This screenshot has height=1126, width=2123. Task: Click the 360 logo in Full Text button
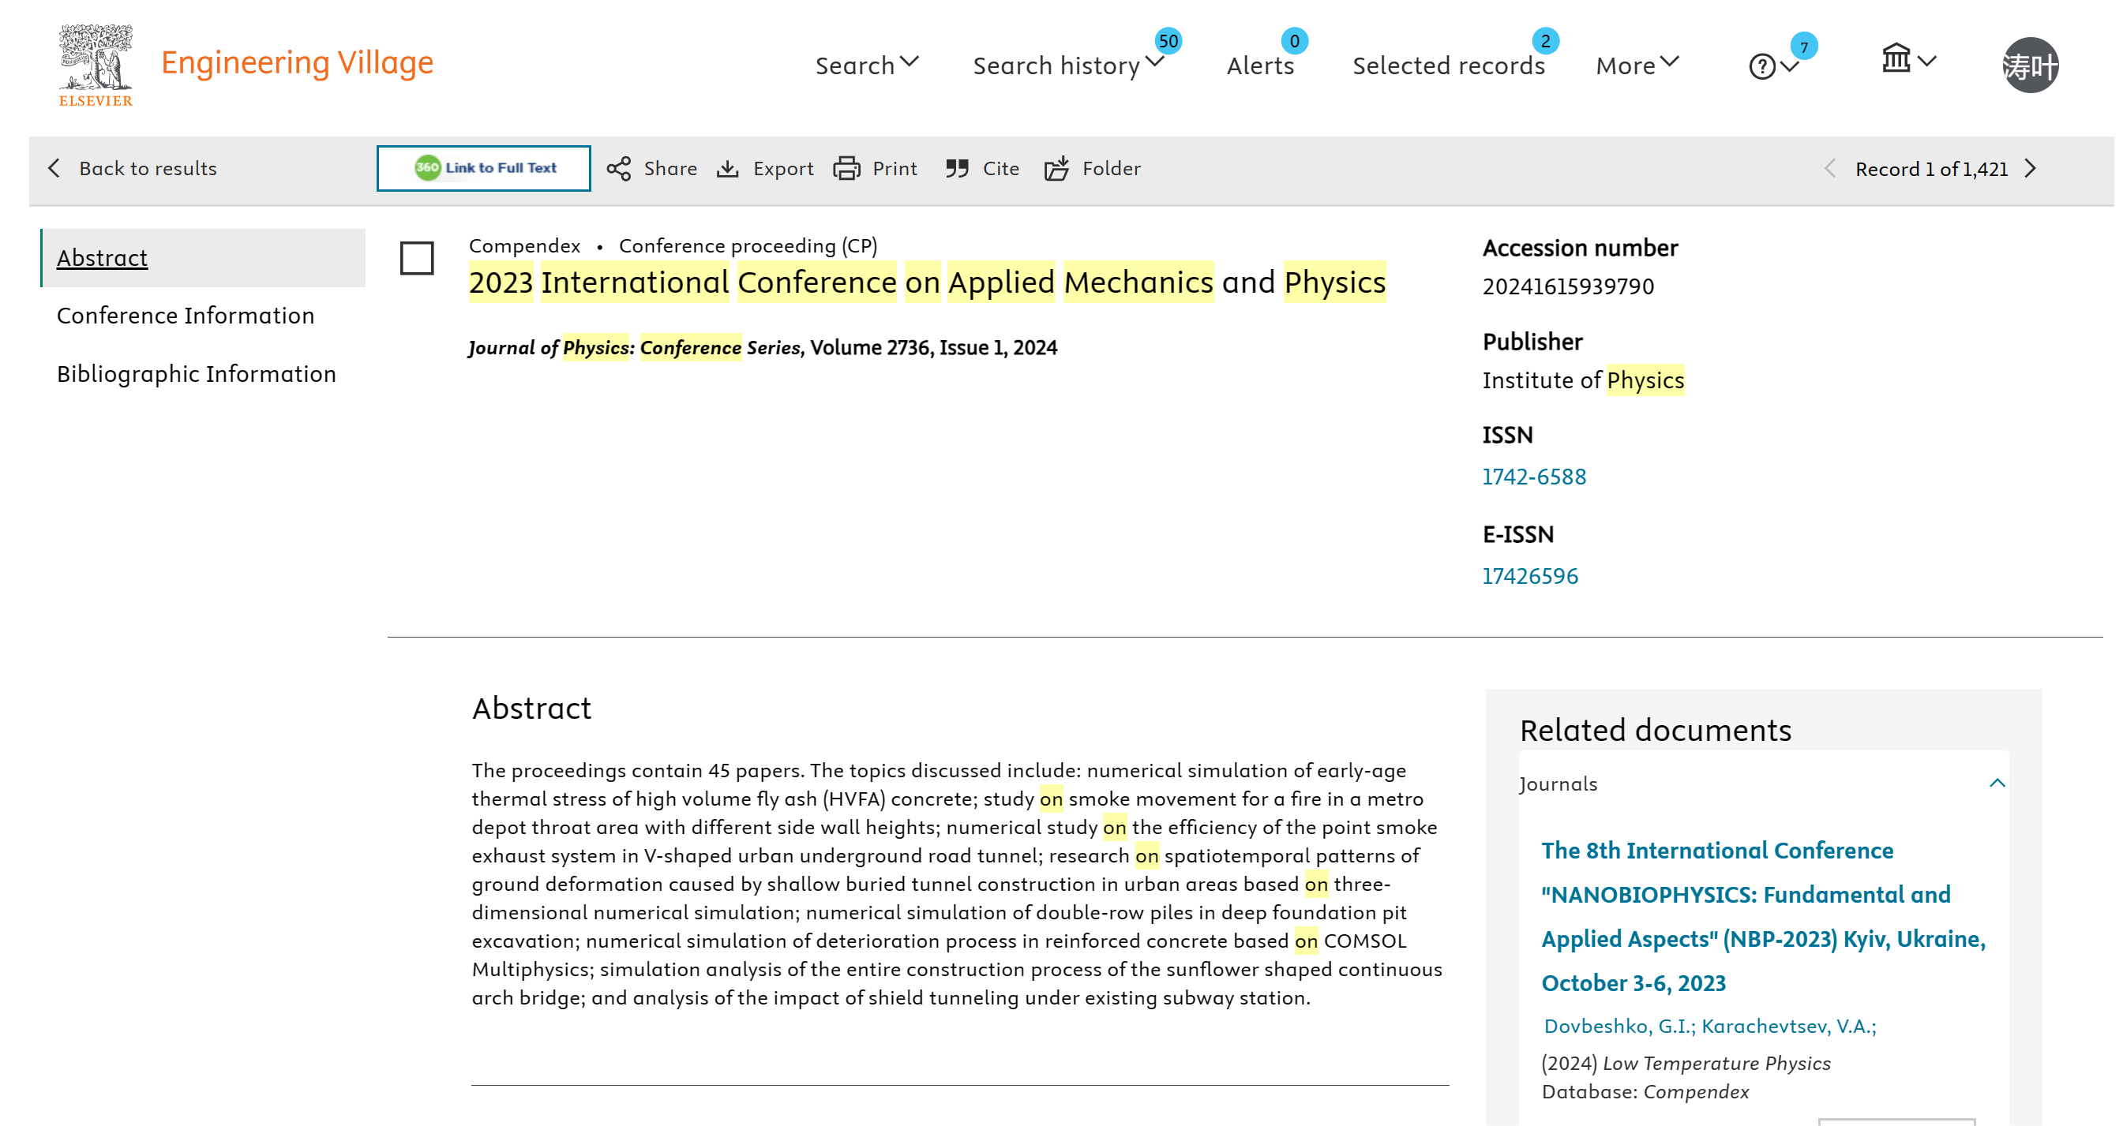[428, 167]
